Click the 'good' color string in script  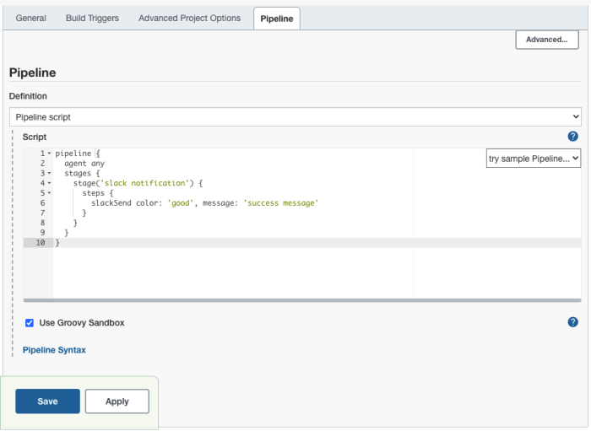181,203
